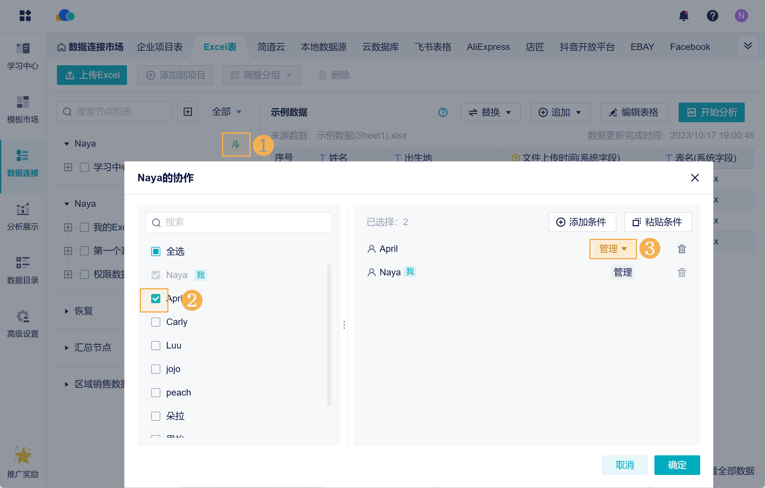Click trash icon next to Naya
The height and width of the screenshot is (488, 765).
[682, 272]
